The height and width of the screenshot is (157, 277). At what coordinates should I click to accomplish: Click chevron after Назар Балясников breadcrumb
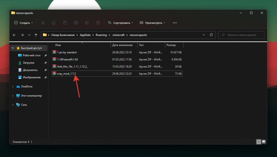(x=77, y=35)
